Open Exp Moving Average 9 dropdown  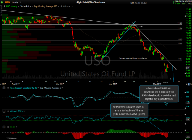[x=62, y=88]
